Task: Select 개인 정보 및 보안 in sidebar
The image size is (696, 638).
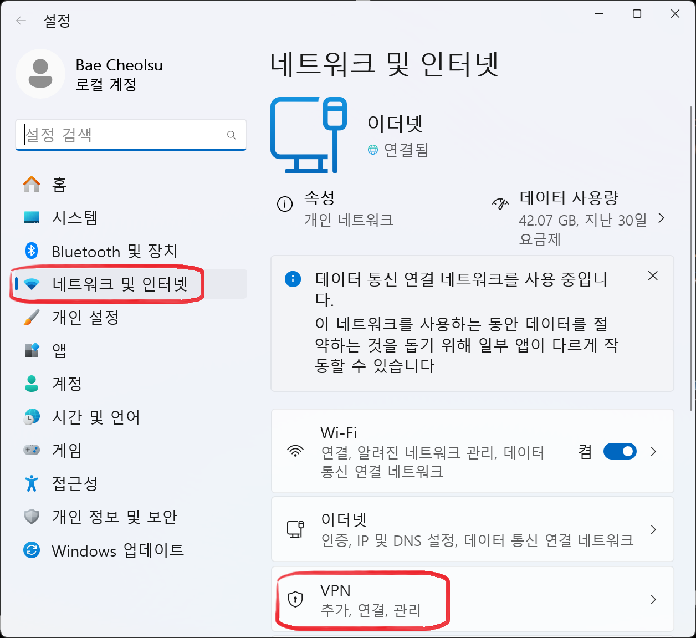Action: 131,517
